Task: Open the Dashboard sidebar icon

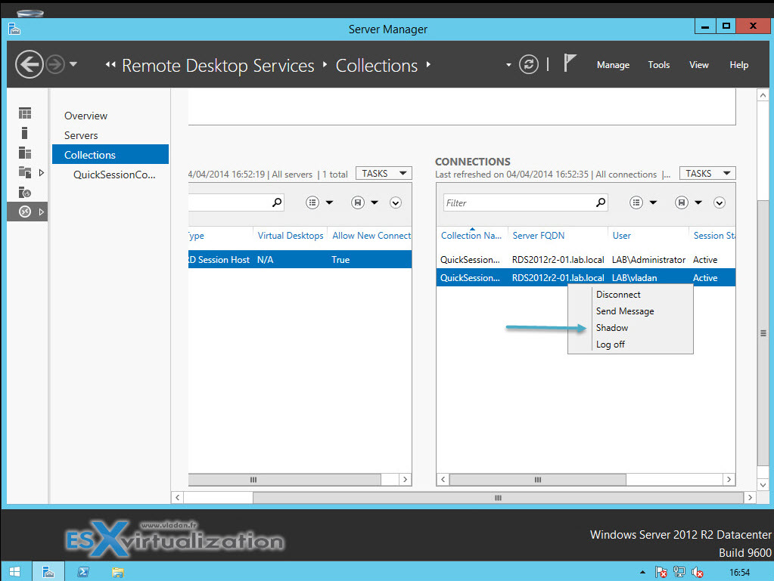Action: pyautogui.click(x=25, y=113)
